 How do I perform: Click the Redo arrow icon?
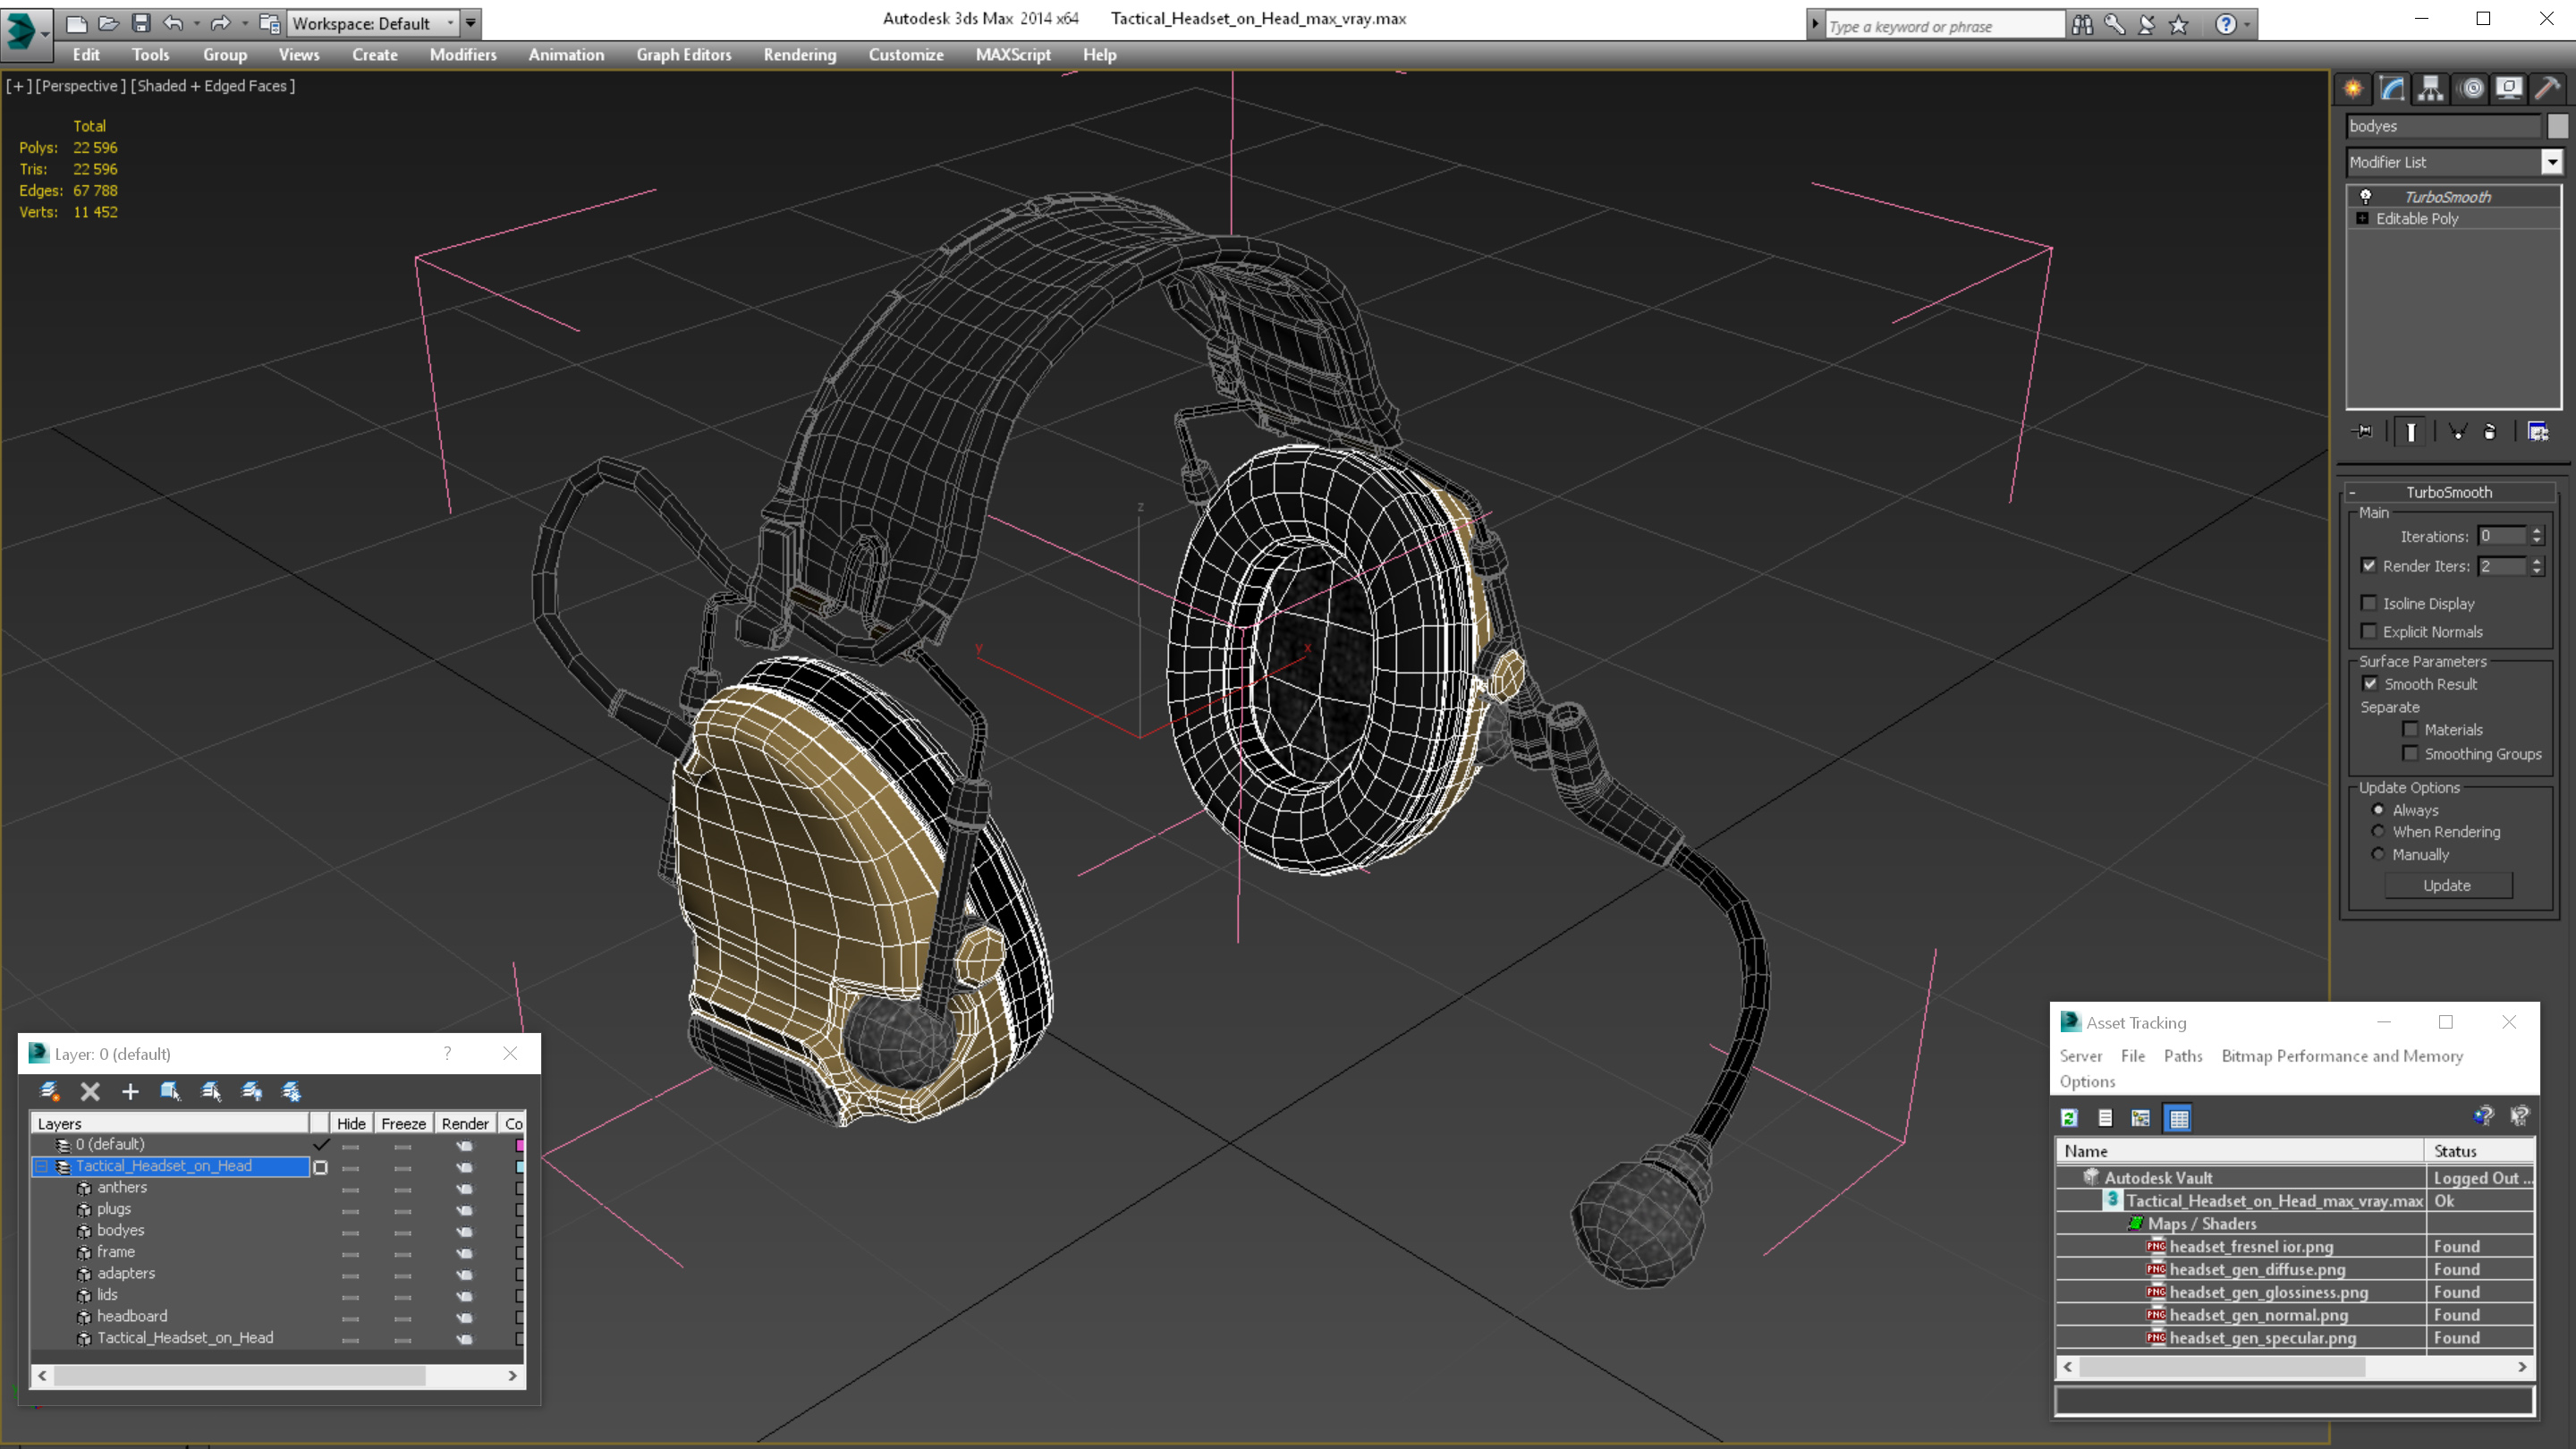[x=221, y=23]
